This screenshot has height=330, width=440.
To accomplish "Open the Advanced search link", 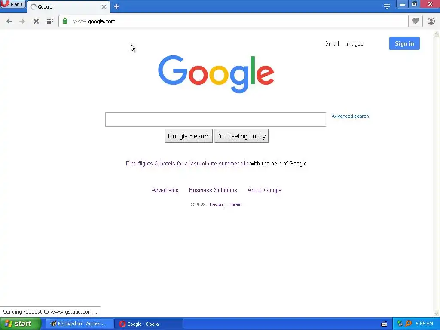I will tap(350, 116).
